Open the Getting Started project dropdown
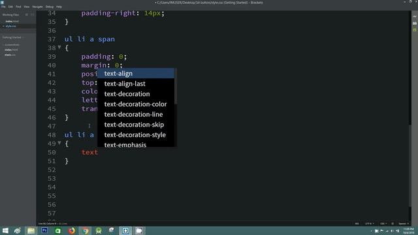Image resolution: width=418 pixels, height=235 pixels. coord(13,37)
